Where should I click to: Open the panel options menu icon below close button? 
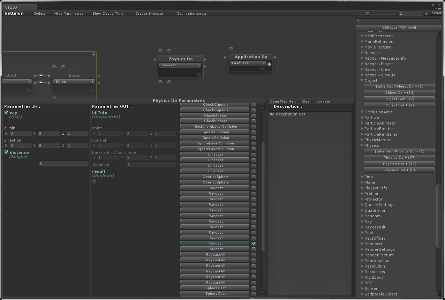(439, 8)
